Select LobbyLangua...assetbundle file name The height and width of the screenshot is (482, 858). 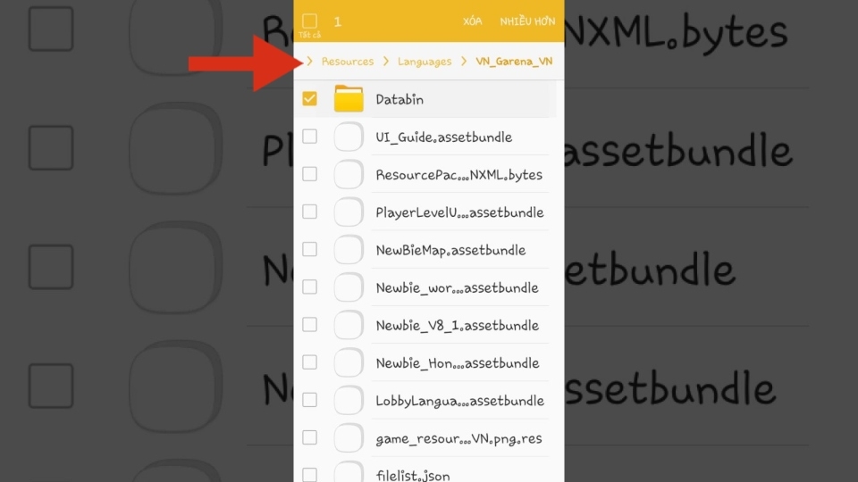click(460, 401)
